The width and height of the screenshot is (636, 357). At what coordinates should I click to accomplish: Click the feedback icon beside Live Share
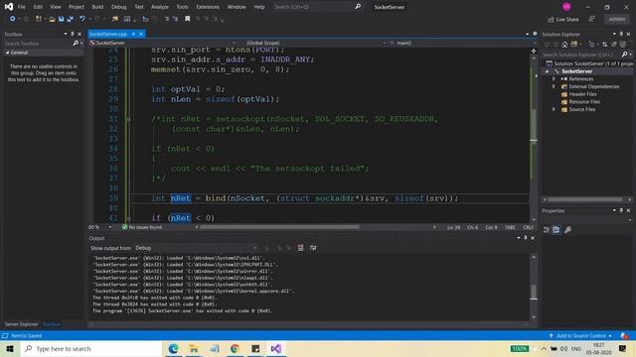click(x=592, y=19)
